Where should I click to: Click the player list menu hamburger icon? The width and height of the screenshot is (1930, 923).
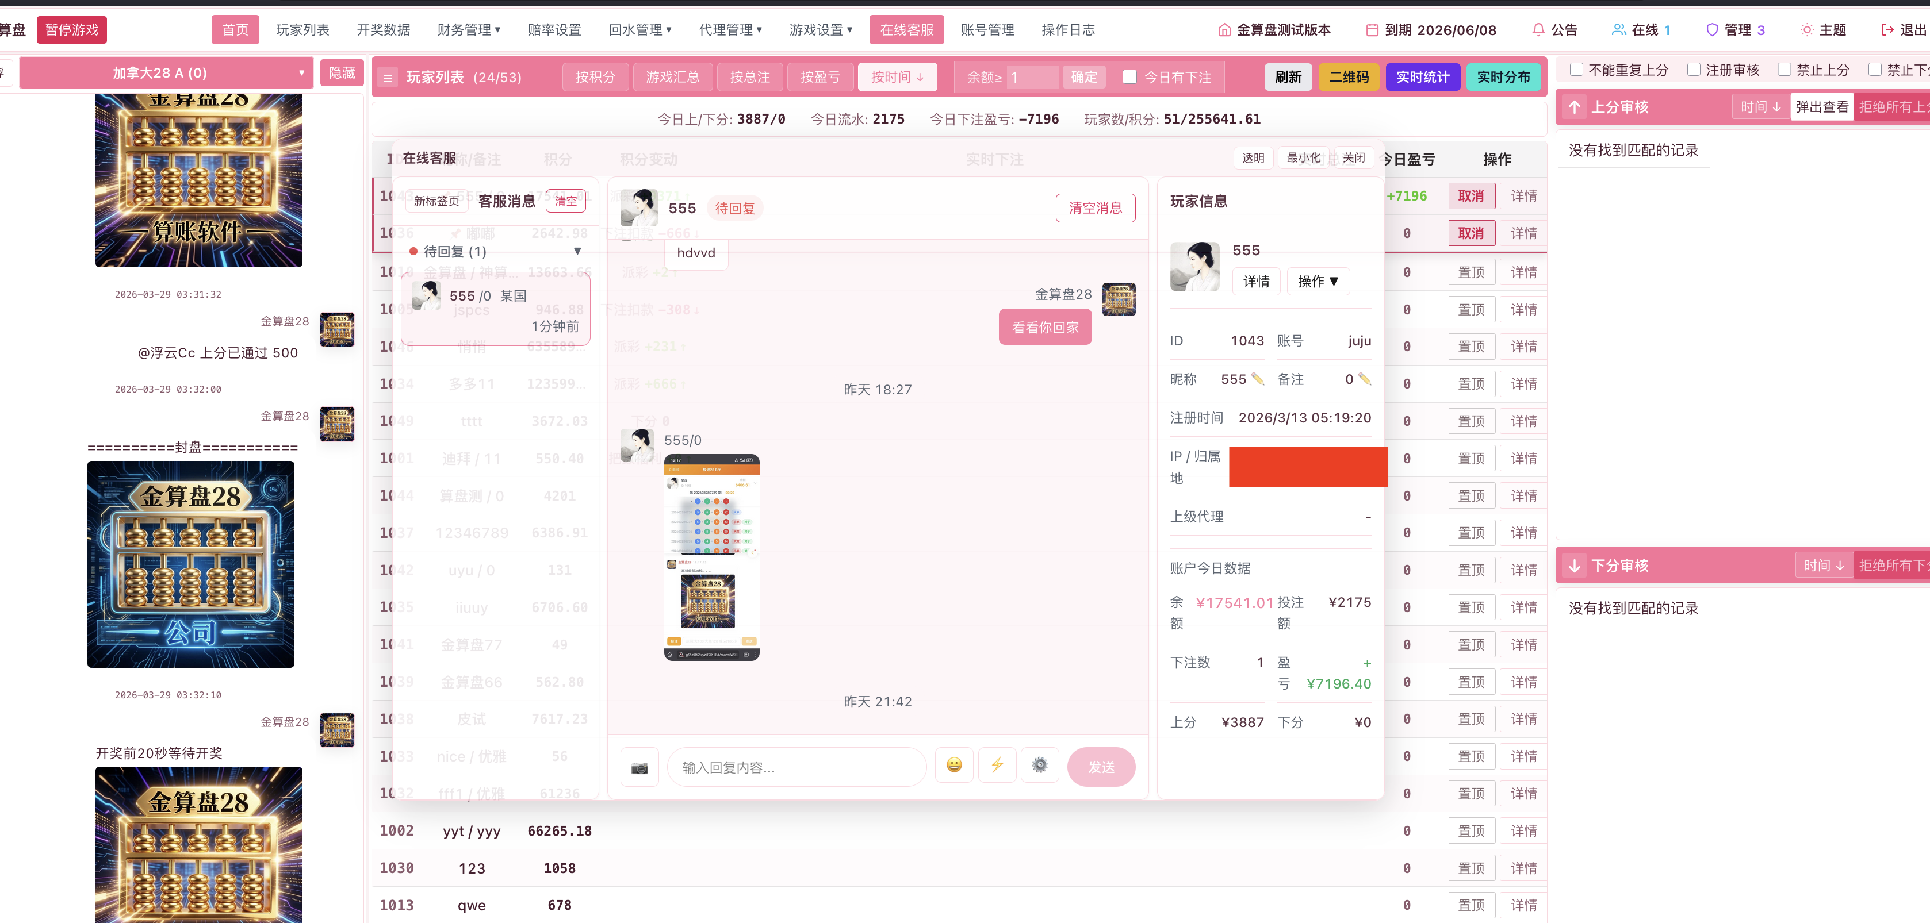coord(388,77)
